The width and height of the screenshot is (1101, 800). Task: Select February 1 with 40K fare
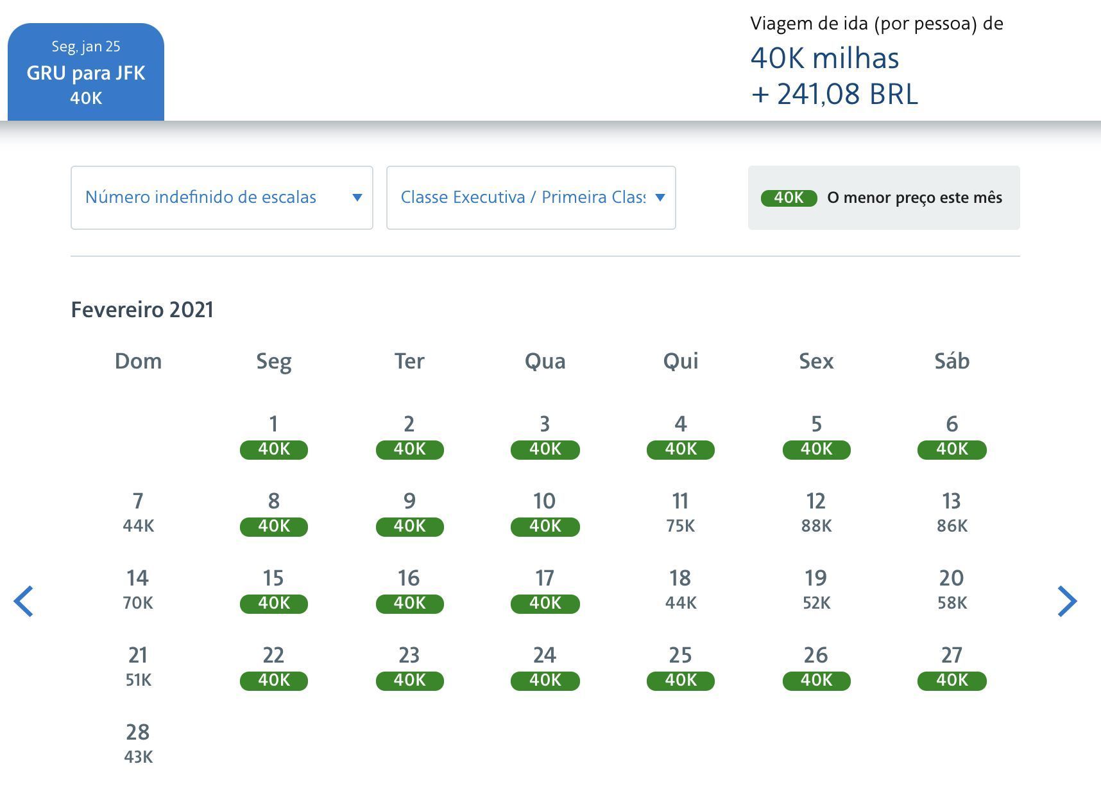[x=274, y=437]
